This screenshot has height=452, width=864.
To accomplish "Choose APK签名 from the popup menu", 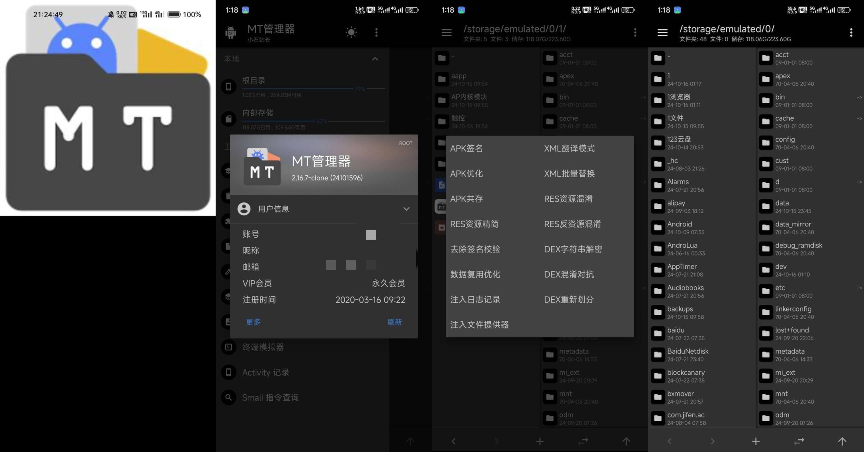I will point(466,148).
